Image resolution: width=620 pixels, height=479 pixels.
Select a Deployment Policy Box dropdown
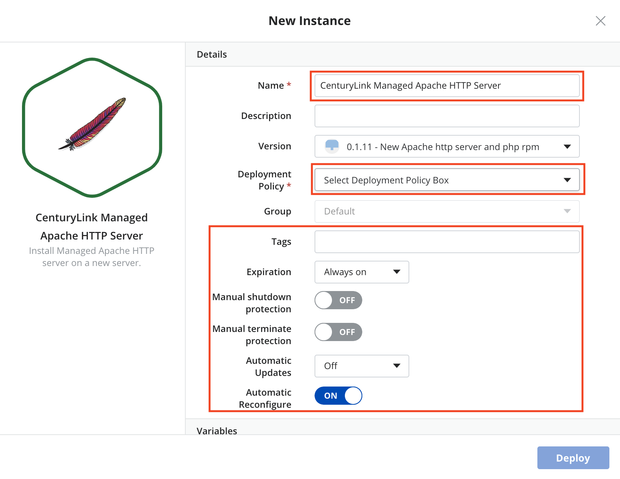click(447, 180)
